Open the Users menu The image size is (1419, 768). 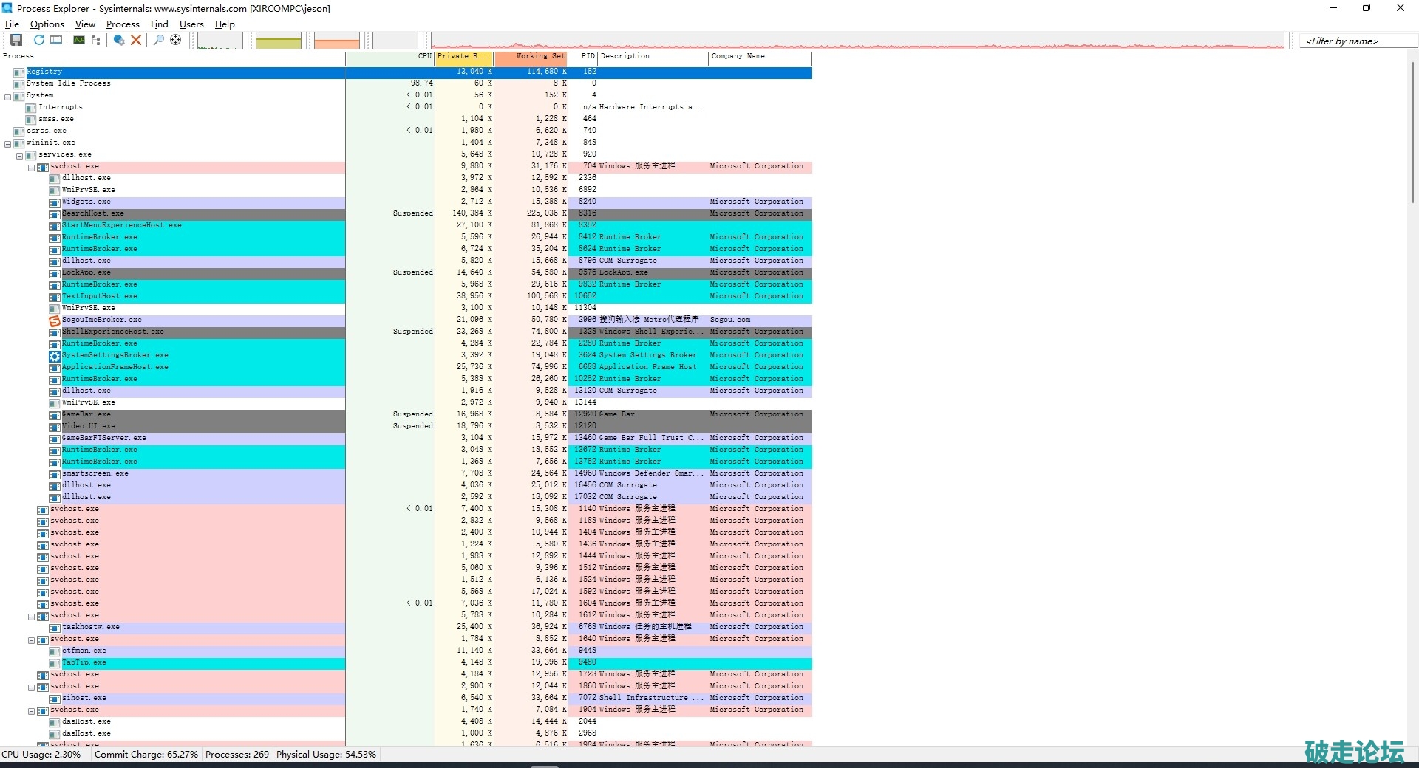click(x=191, y=24)
